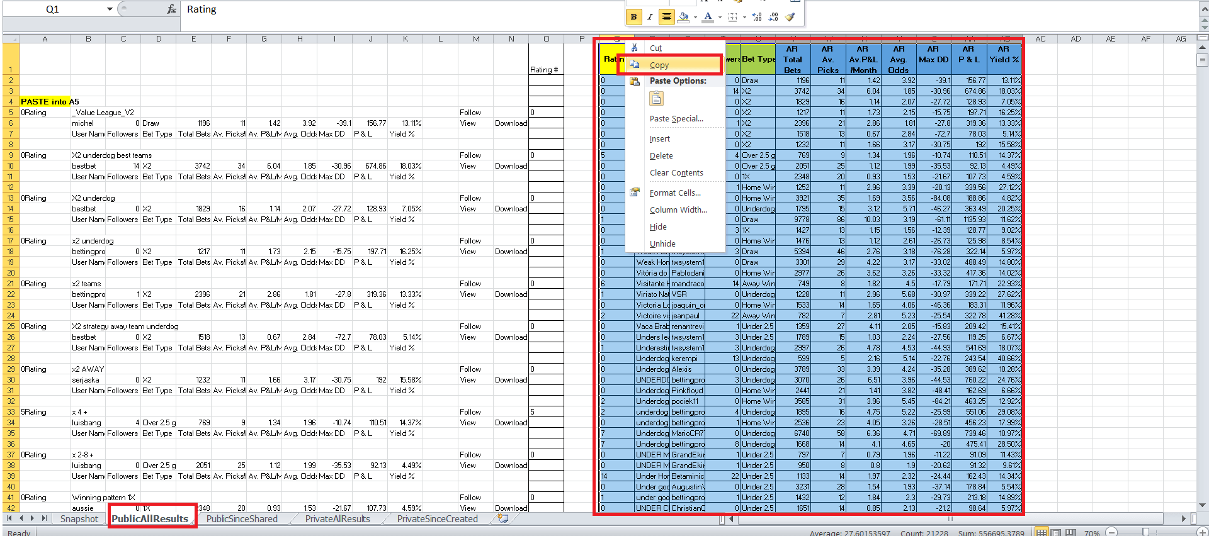
Task: Click the Zoom Out minus button
Action: coord(1112,533)
